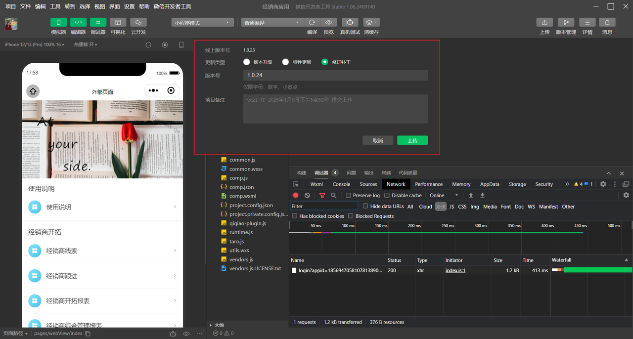Select the version upgrade radio button
Viewport: 633px width, 339px height.
(x=247, y=62)
